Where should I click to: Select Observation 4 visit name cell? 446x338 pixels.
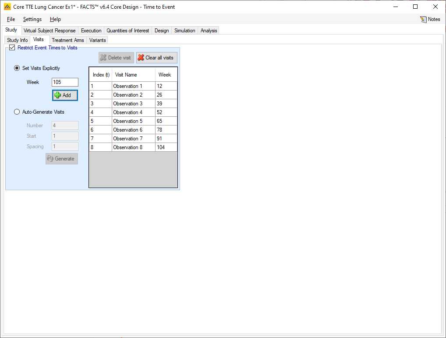click(x=133, y=112)
